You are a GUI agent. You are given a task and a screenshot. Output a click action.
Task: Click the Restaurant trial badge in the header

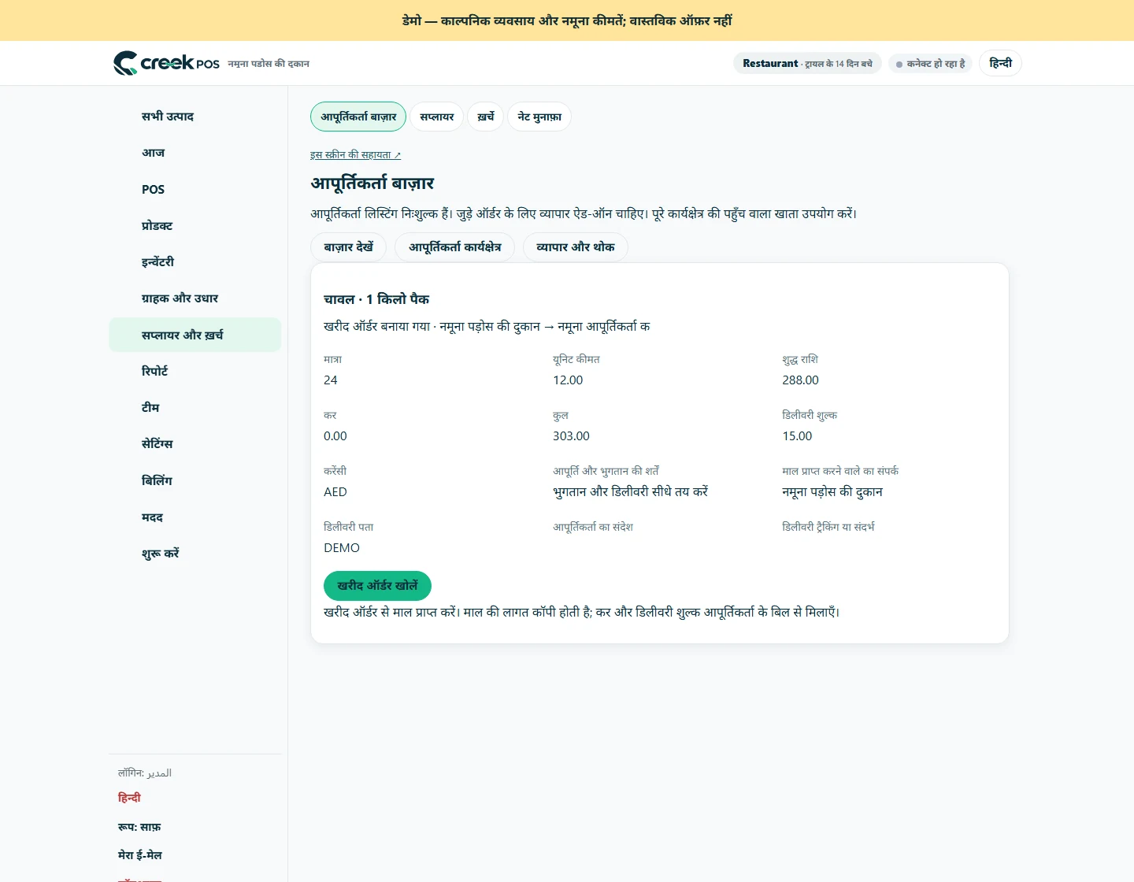807,64
